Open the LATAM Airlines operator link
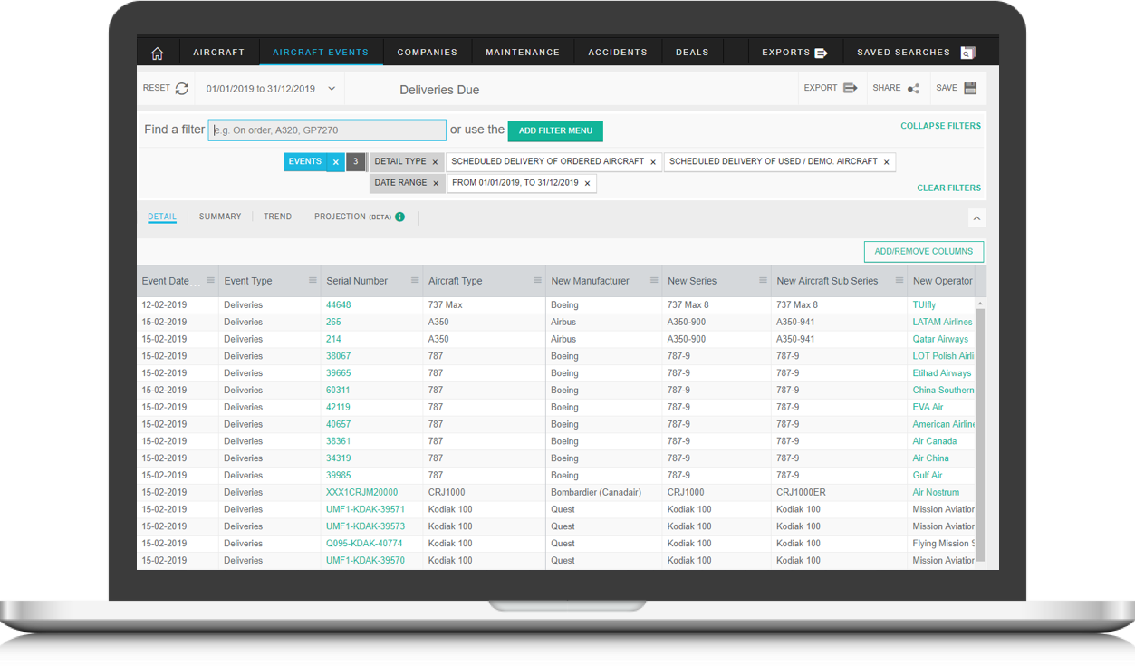1135x666 pixels. tap(943, 322)
